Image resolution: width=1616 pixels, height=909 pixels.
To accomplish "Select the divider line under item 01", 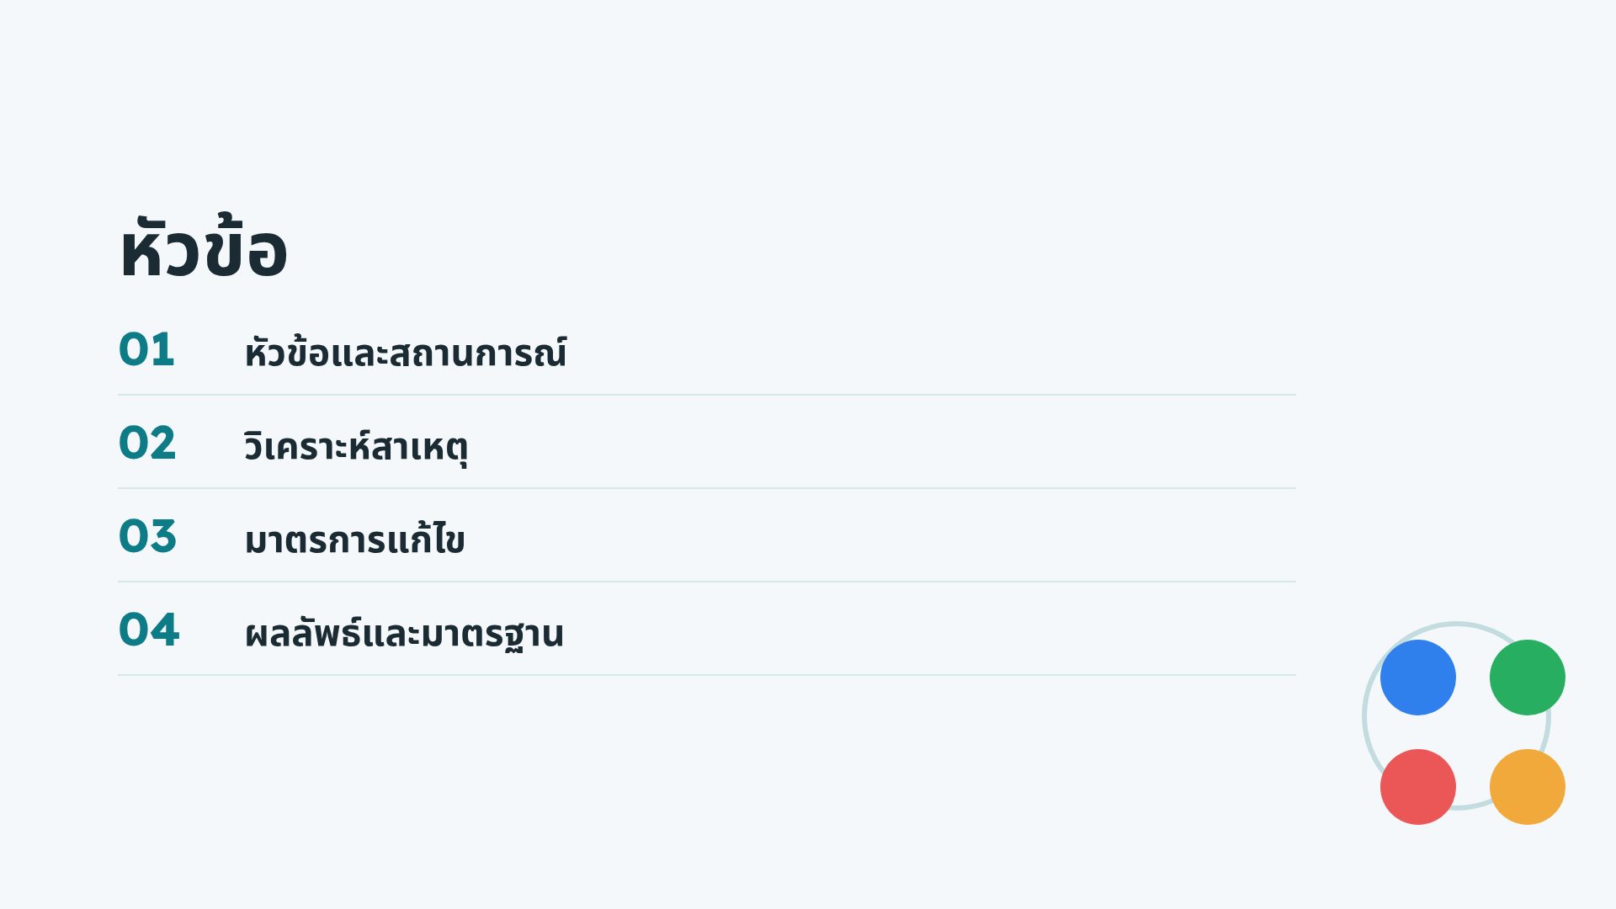I will pos(707,395).
